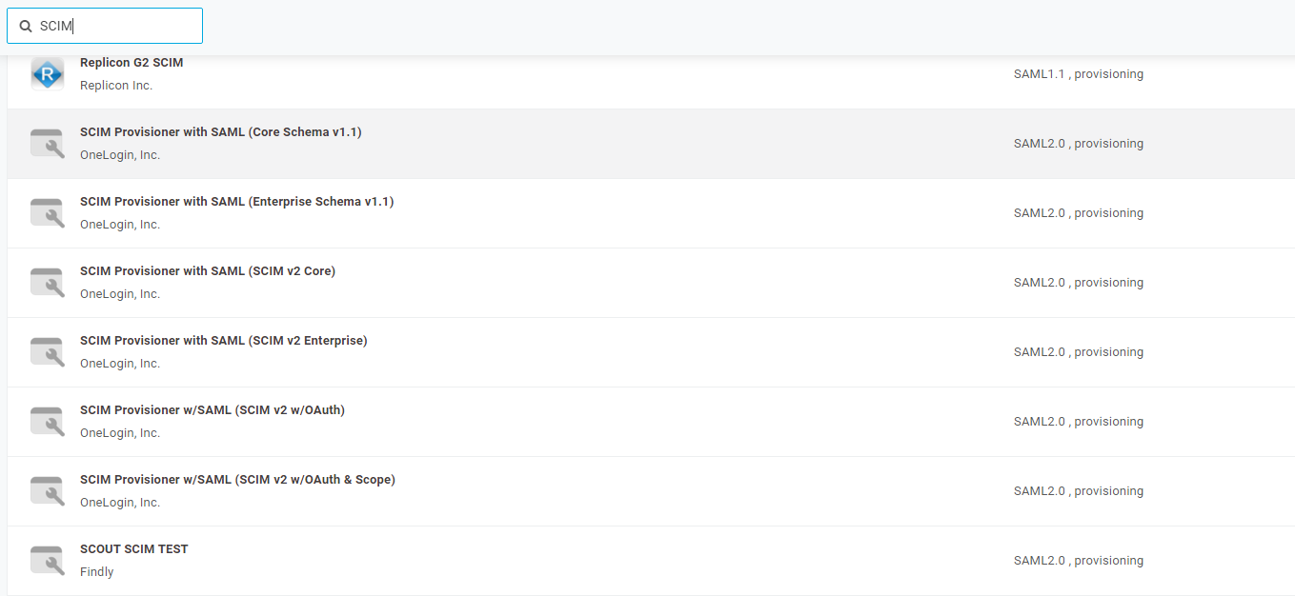Click the Findly vendor text
1295x596 pixels.
96,572
